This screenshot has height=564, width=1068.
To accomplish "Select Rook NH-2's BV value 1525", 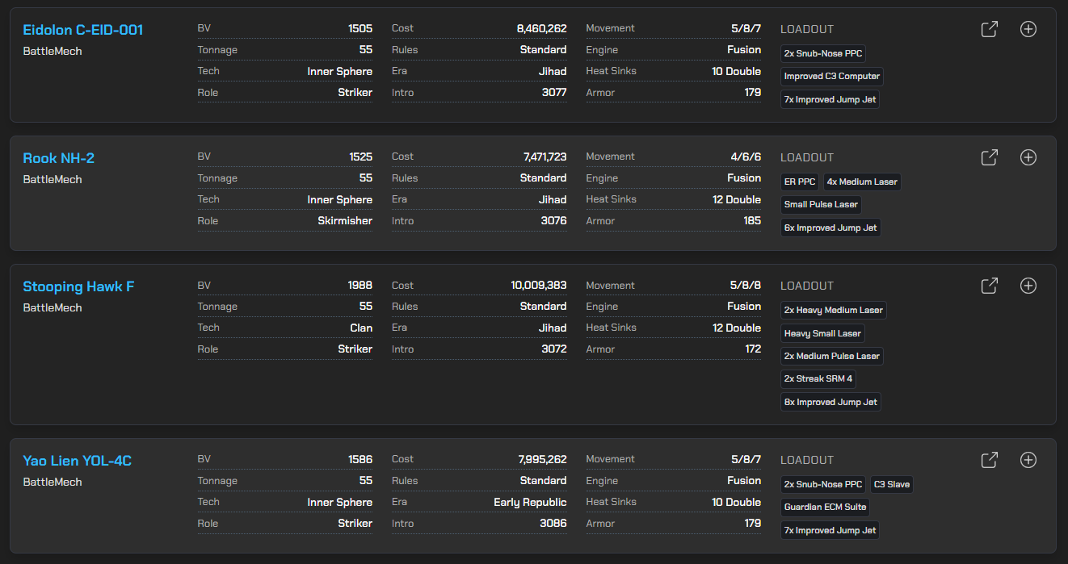I will tap(360, 157).
